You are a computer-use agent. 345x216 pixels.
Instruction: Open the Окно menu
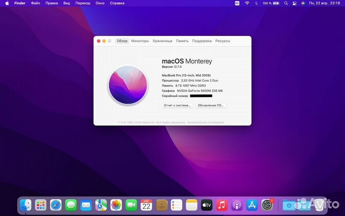[x=100, y=3]
